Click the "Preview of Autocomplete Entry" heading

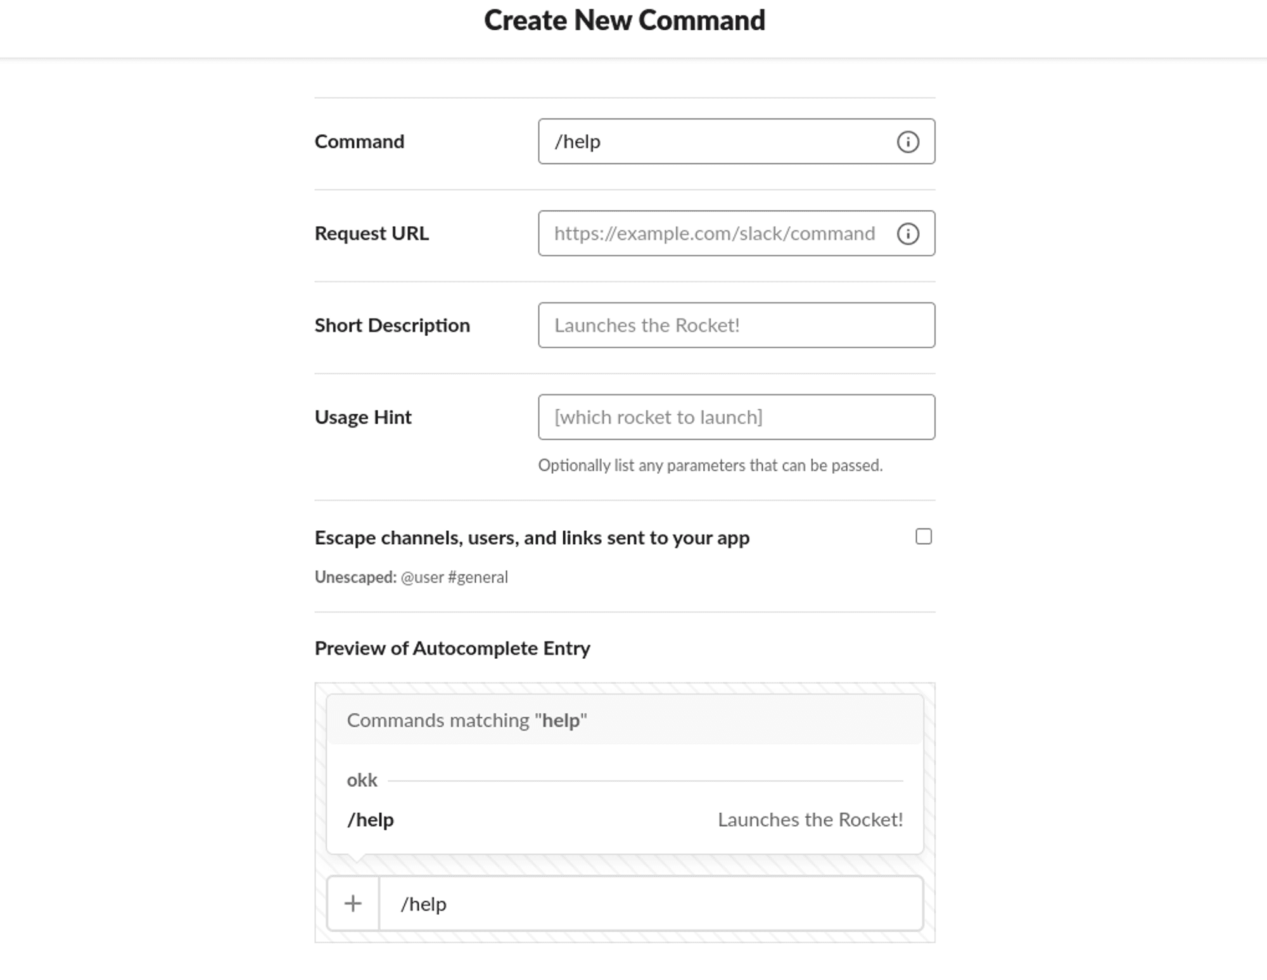click(x=452, y=648)
